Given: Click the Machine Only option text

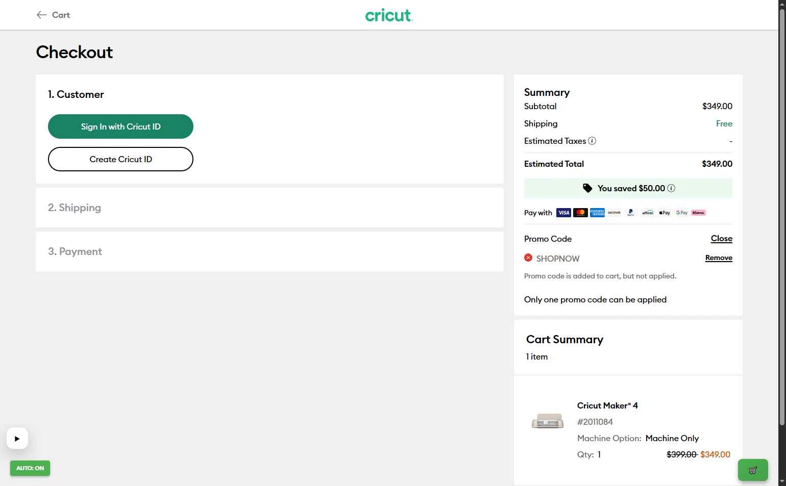Looking at the screenshot, I should [x=672, y=438].
